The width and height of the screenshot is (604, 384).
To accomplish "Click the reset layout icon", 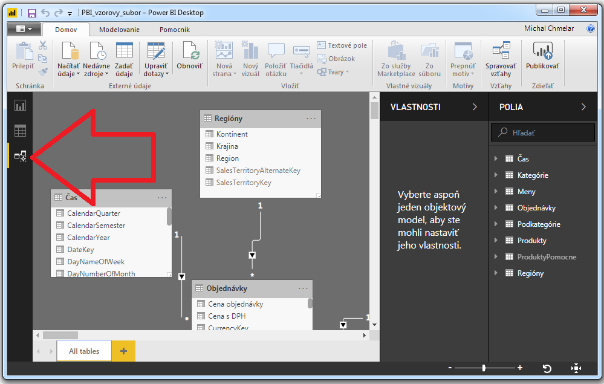I will click(547, 369).
